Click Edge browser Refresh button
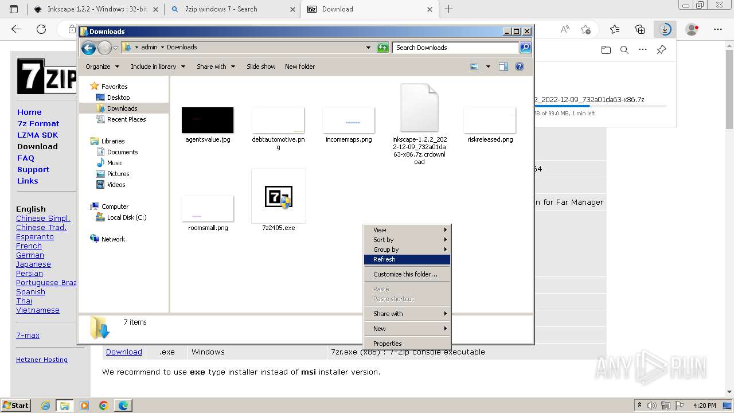The width and height of the screenshot is (734, 413). [41, 29]
